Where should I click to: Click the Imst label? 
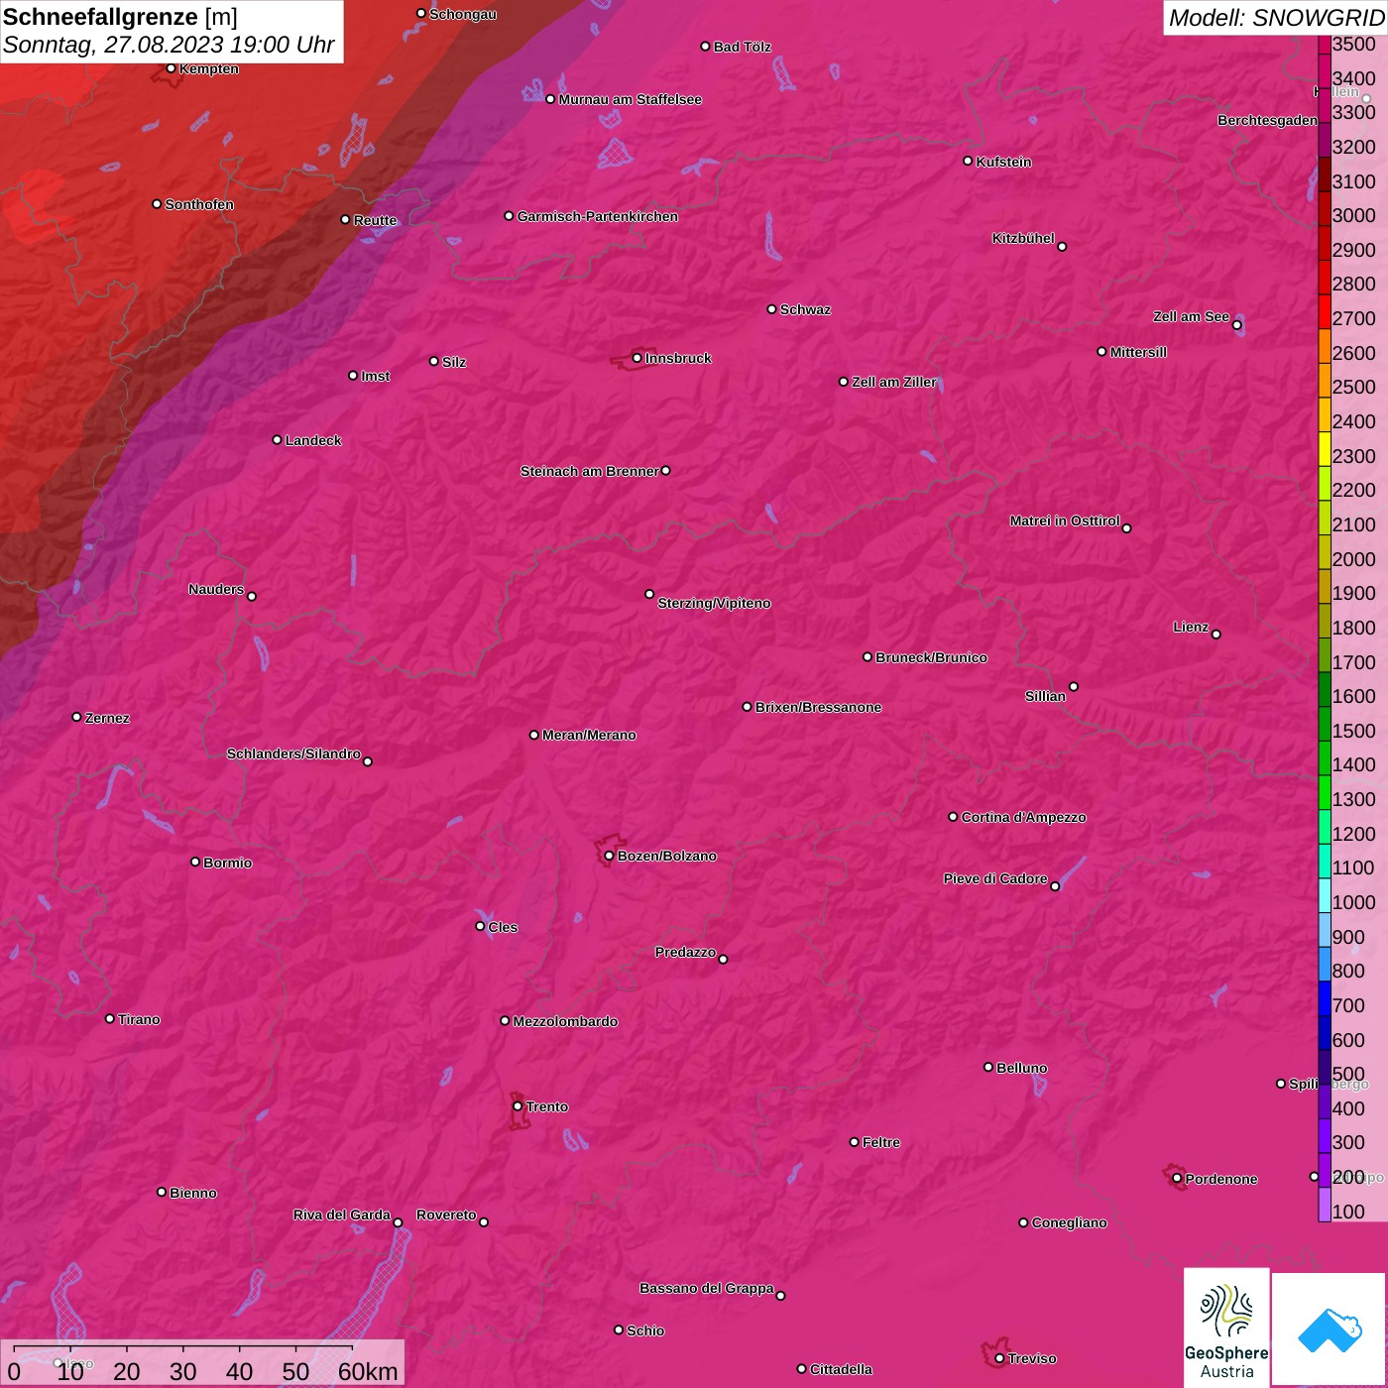(x=375, y=376)
